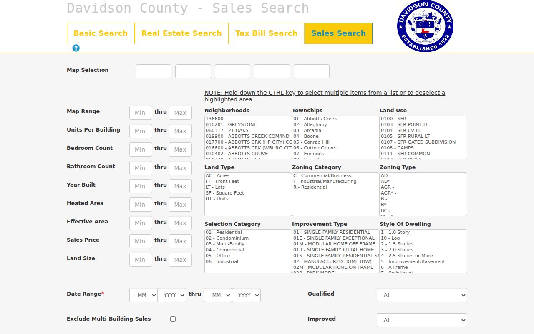Open the Date Range end year dropdown

(x=246, y=295)
